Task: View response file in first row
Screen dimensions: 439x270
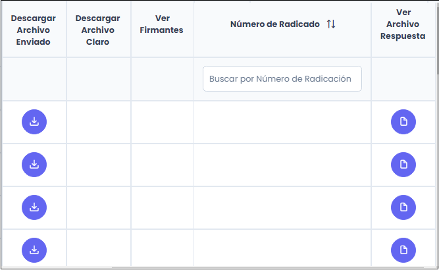Action: click(403, 122)
